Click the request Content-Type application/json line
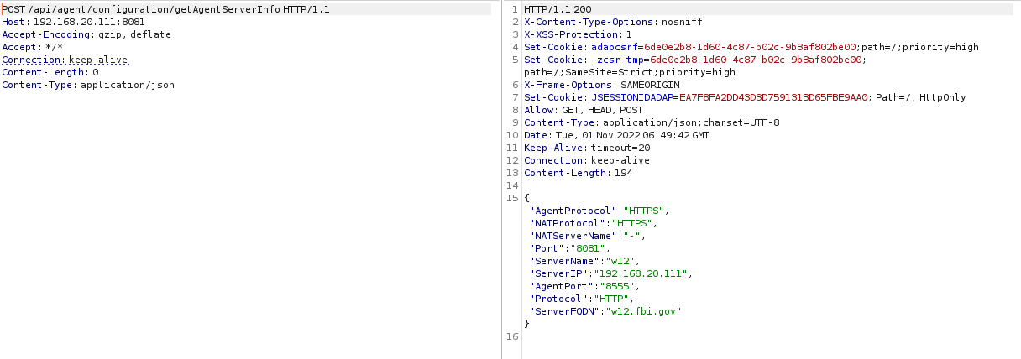The height and width of the screenshot is (359, 1021). click(x=88, y=85)
